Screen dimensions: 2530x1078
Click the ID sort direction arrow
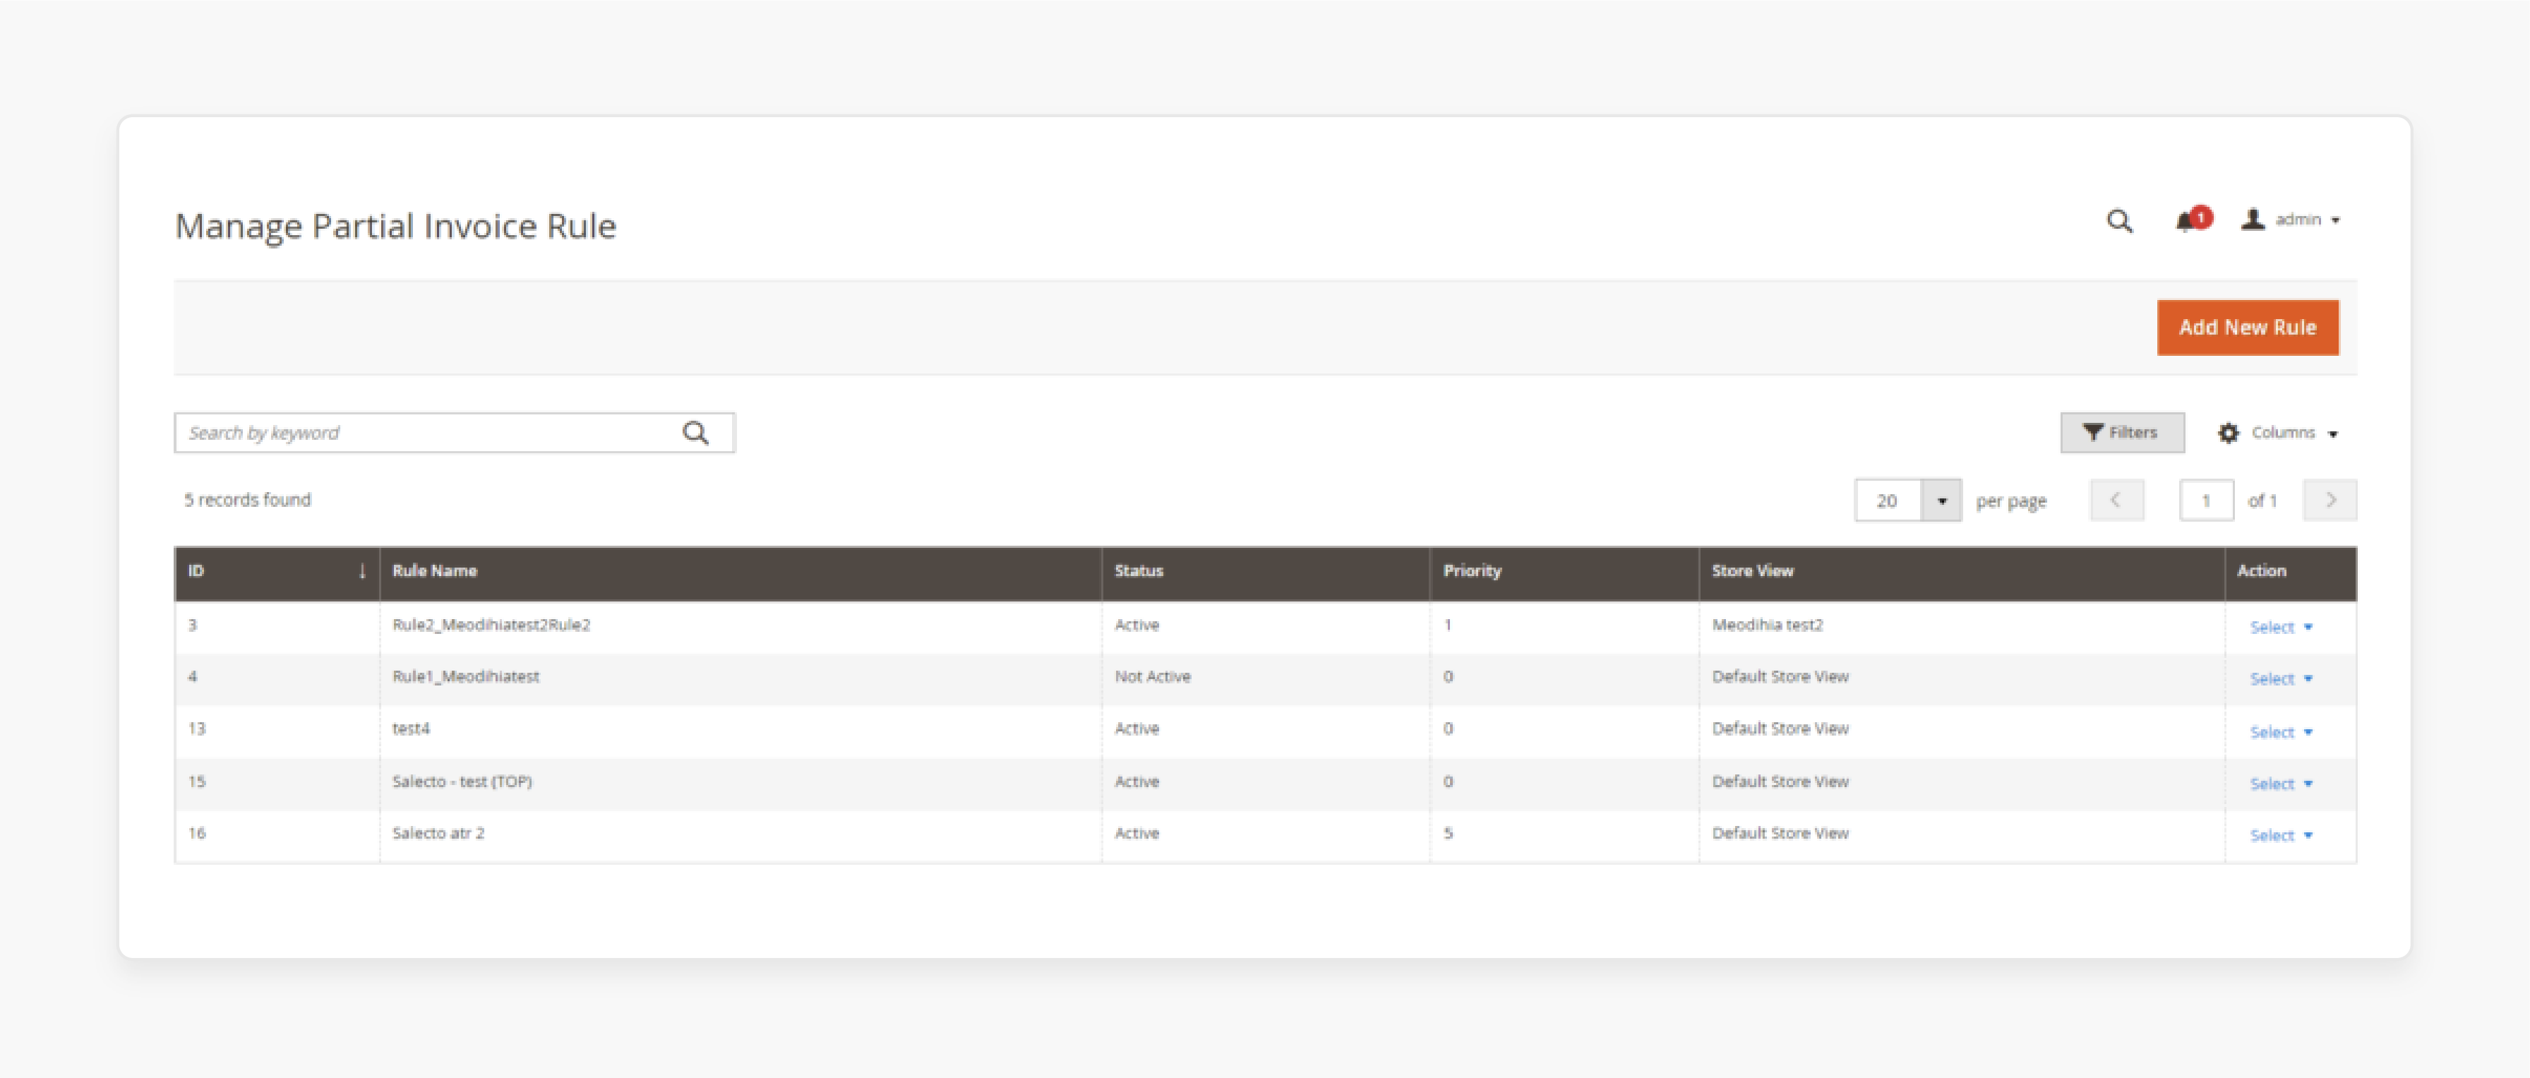click(x=362, y=571)
